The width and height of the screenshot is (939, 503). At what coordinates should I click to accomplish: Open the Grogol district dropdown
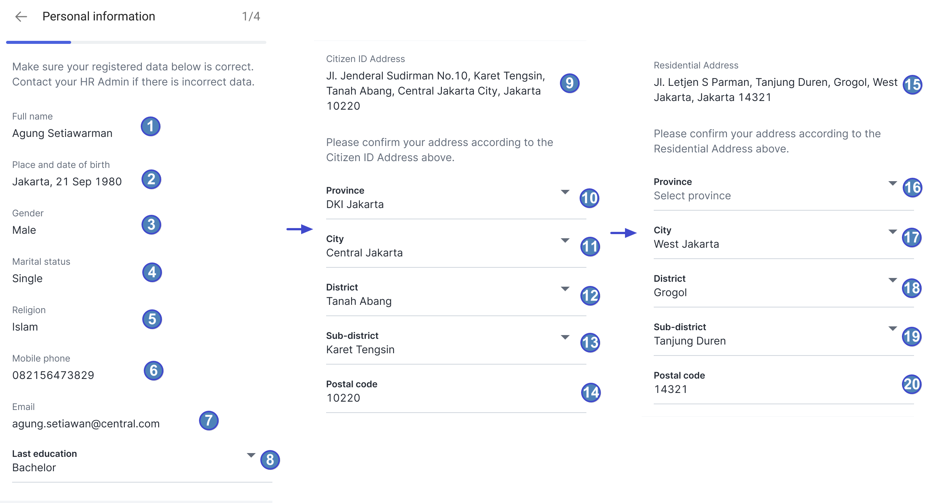892,280
